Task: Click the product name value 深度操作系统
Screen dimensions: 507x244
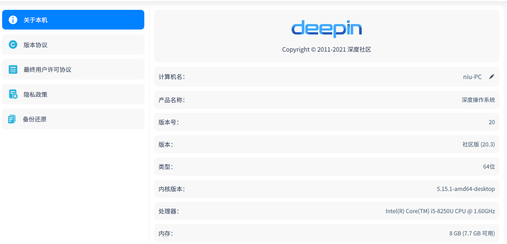Action: (478, 100)
